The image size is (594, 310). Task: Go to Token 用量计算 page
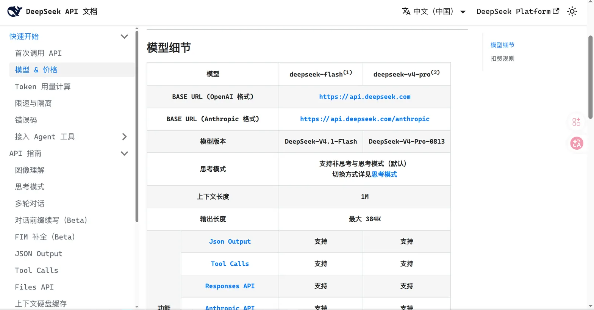[43, 86]
